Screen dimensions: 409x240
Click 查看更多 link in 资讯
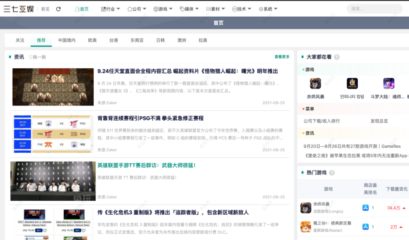[282, 57]
